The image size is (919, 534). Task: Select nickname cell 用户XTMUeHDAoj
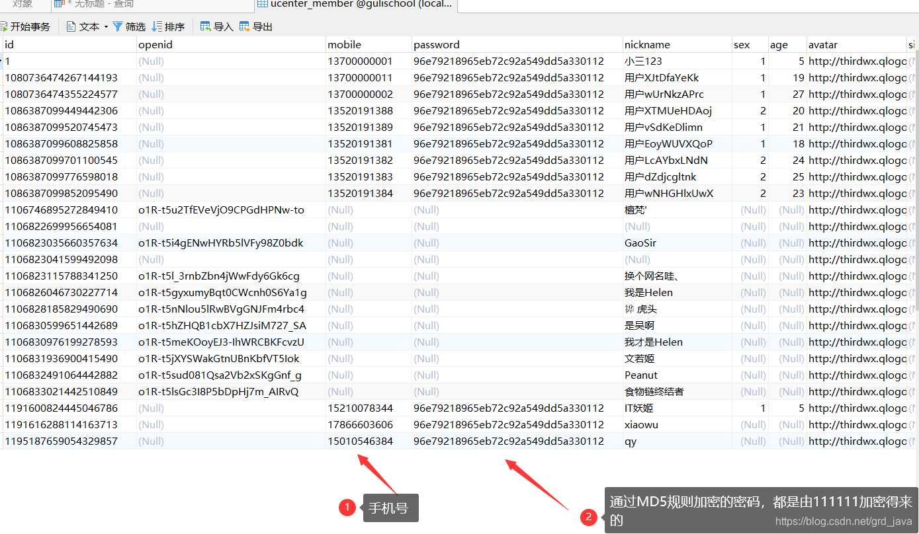(677, 111)
